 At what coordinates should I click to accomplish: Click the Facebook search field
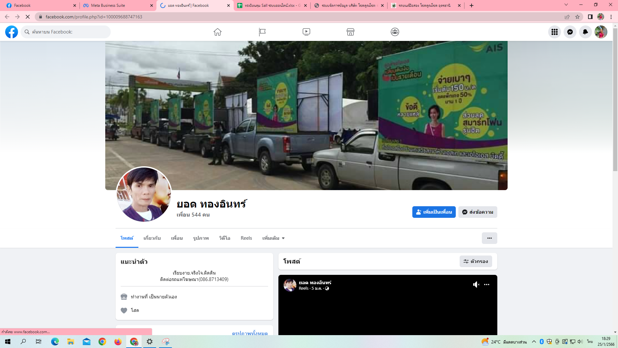coord(66,32)
